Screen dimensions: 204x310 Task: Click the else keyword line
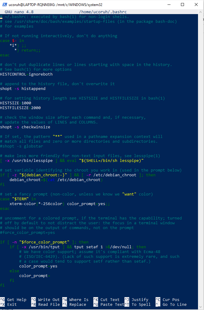click(x=14, y=271)
